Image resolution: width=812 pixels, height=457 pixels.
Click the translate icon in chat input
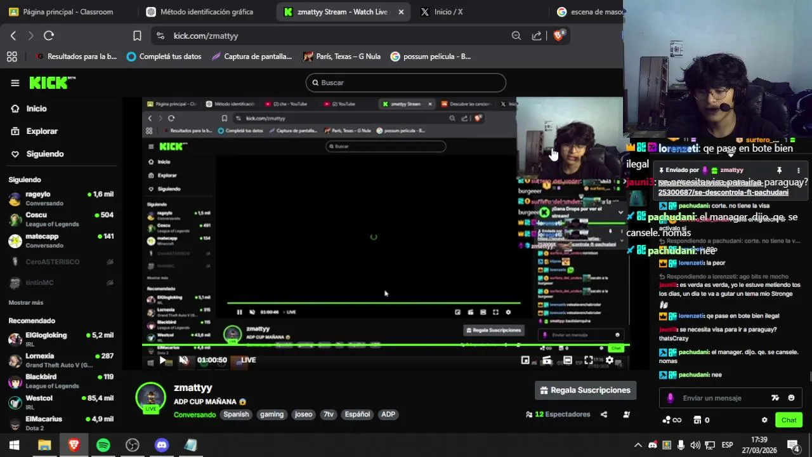(x=775, y=398)
